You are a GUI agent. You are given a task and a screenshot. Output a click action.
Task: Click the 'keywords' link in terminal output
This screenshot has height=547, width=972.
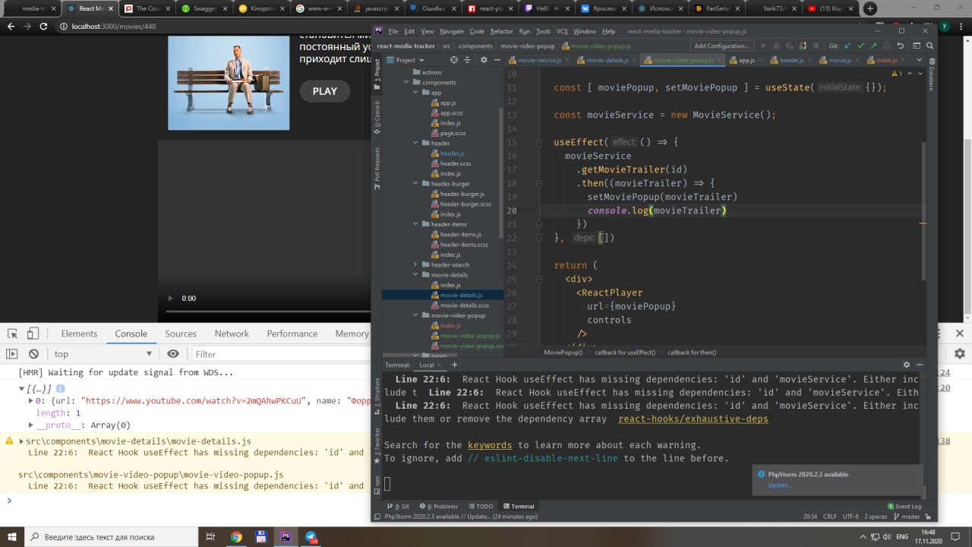pos(489,445)
